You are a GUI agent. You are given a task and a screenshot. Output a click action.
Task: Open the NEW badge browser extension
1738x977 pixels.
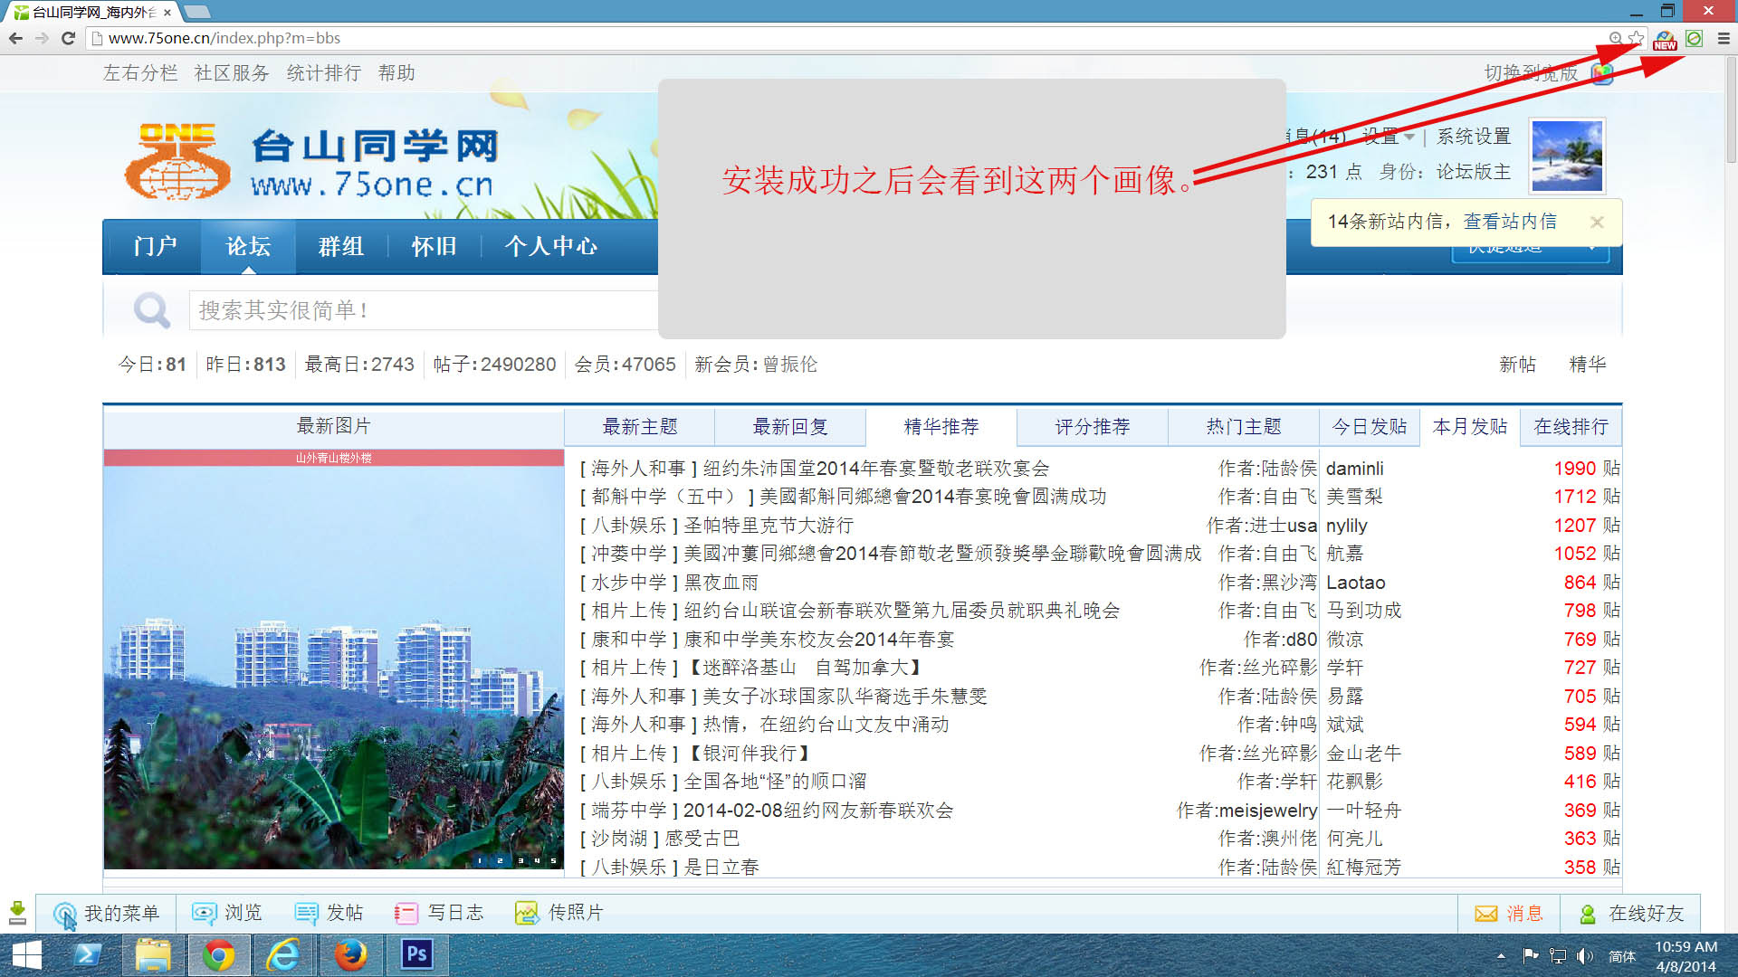pos(1665,40)
